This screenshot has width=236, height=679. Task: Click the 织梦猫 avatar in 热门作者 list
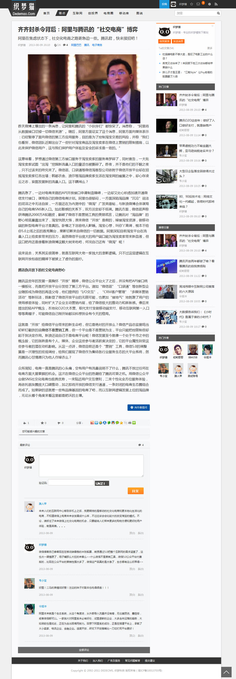[164, 349]
